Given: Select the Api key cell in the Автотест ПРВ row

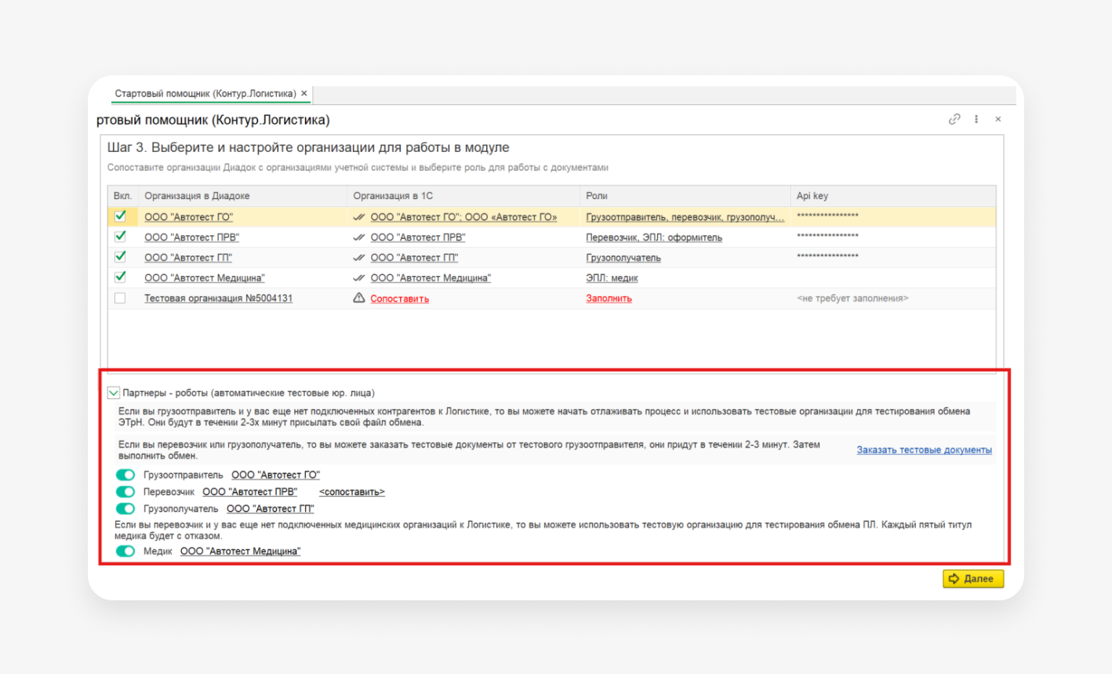Looking at the screenshot, I should 893,237.
